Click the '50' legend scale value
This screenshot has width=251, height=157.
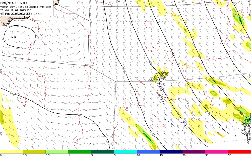click(x=230, y=155)
